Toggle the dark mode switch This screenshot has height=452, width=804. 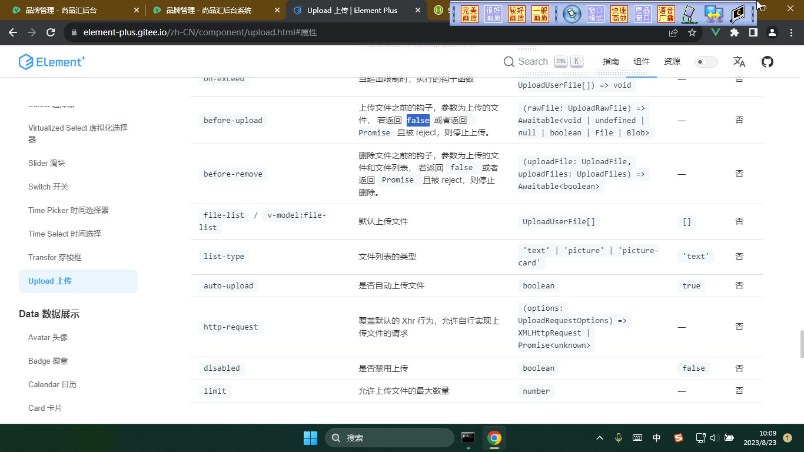coord(706,62)
